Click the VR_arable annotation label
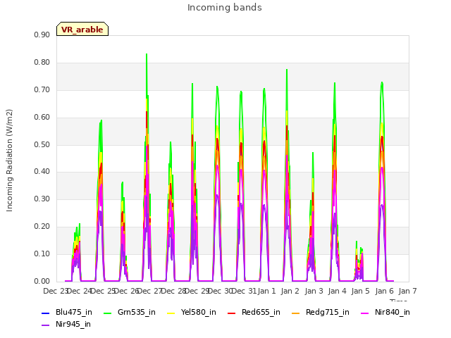 [x=82, y=30]
